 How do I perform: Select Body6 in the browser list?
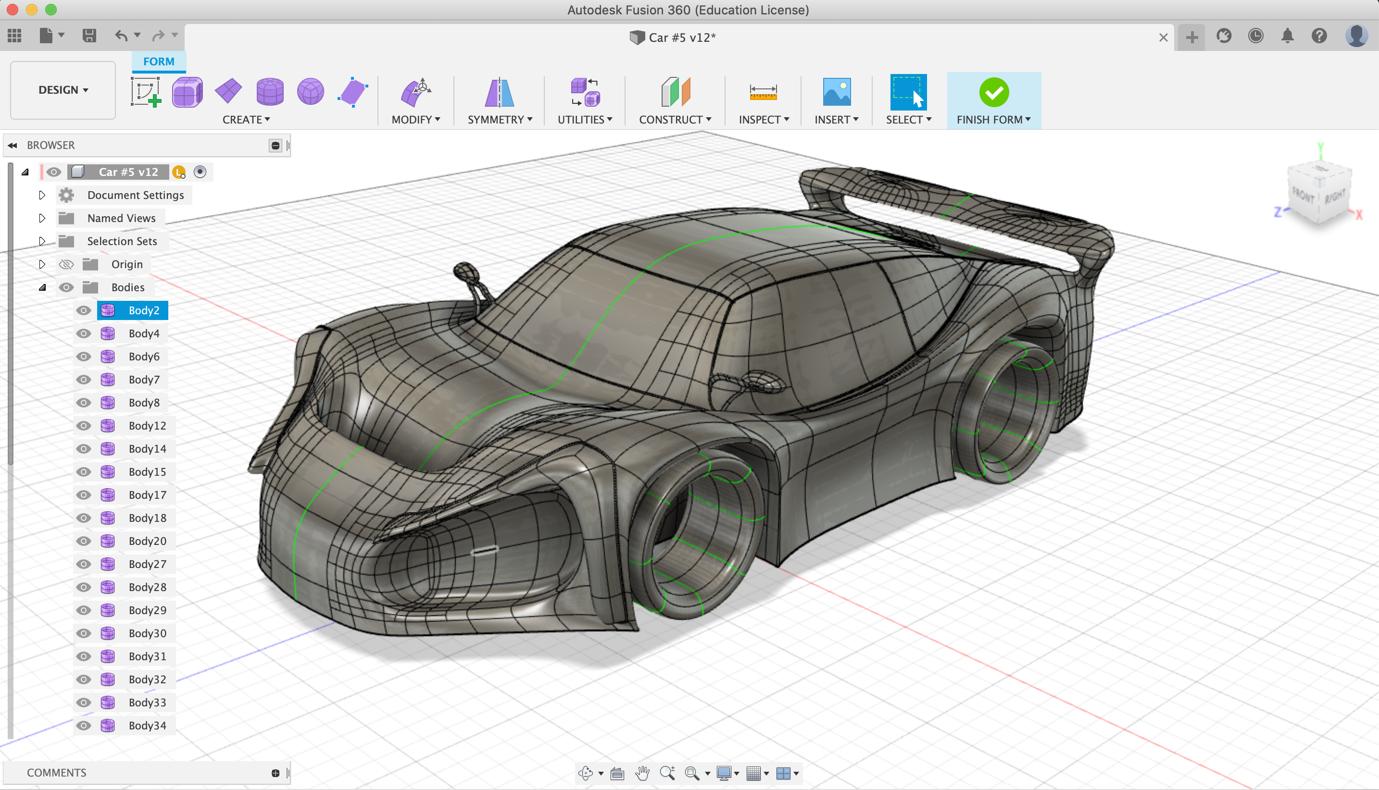[x=143, y=356]
